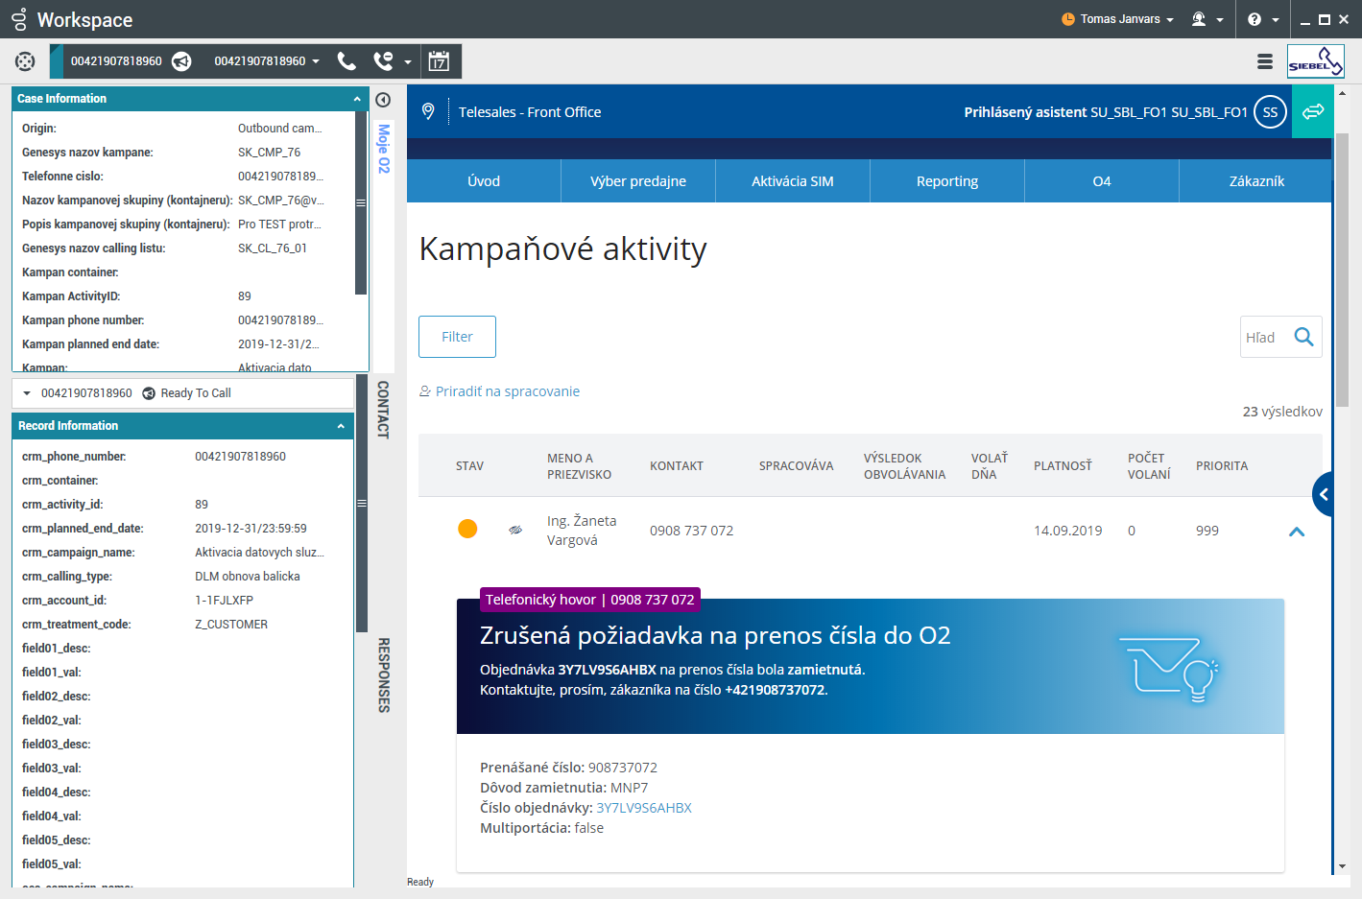Collapse the Žaneta Vargová row details
This screenshot has height=899, width=1362.
(x=1297, y=532)
